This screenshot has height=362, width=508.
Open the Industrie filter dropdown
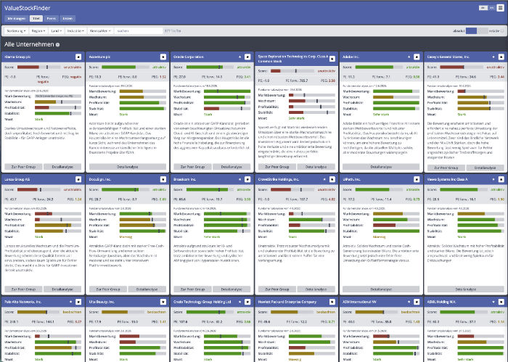coord(75,30)
